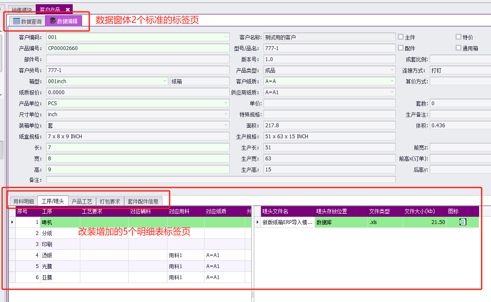The width and height of the screenshot is (491, 302).
Task: Open the 打包要求 detail tab
Action: [110, 201]
